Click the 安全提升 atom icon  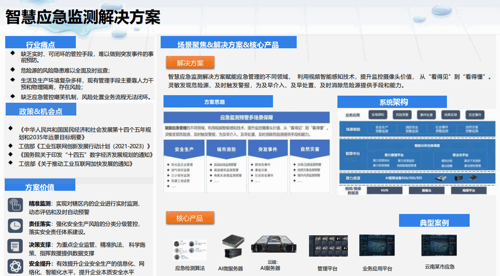coord(15,266)
